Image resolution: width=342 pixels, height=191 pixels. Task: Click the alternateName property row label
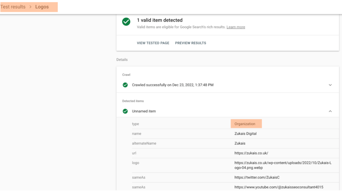click(144, 143)
